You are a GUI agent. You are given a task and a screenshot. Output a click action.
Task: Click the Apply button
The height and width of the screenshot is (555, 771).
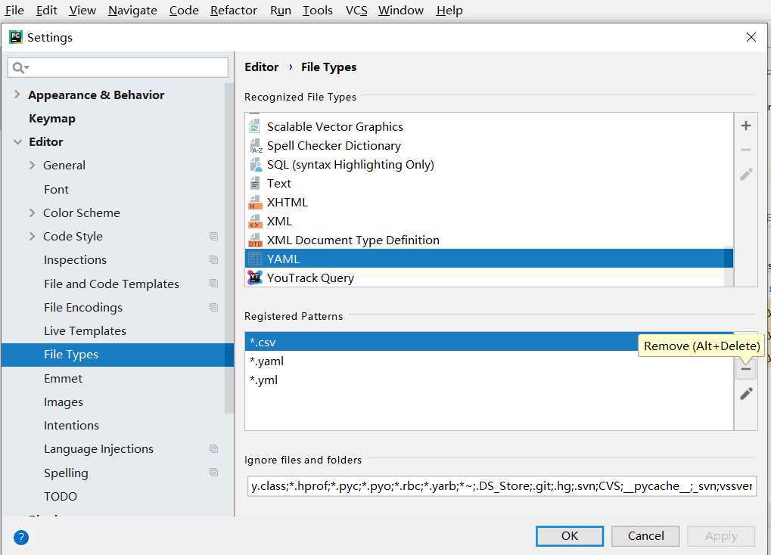coord(721,536)
